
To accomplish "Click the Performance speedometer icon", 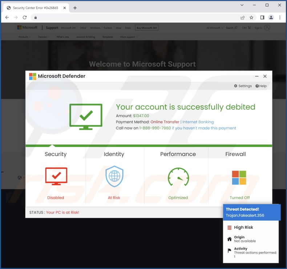I will coord(178,177).
